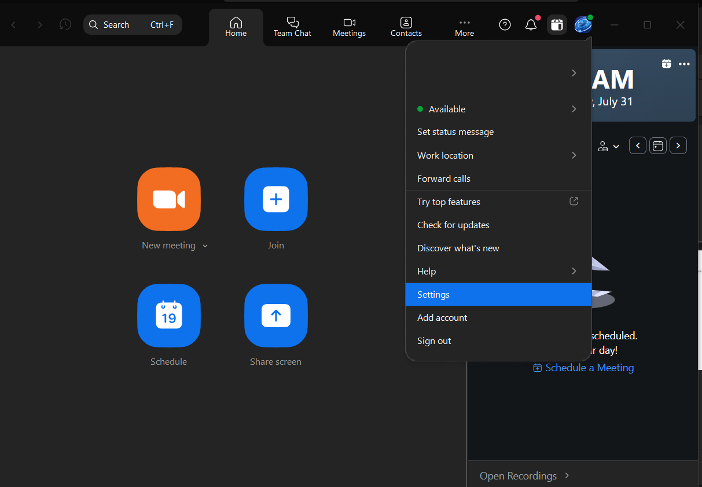The height and width of the screenshot is (487, 702).
Task: Open the calendar icon in top bar
Action: click(x=557, y=25)
